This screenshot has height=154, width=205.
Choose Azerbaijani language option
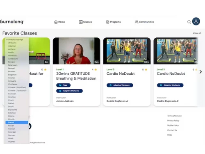[17, 59]
